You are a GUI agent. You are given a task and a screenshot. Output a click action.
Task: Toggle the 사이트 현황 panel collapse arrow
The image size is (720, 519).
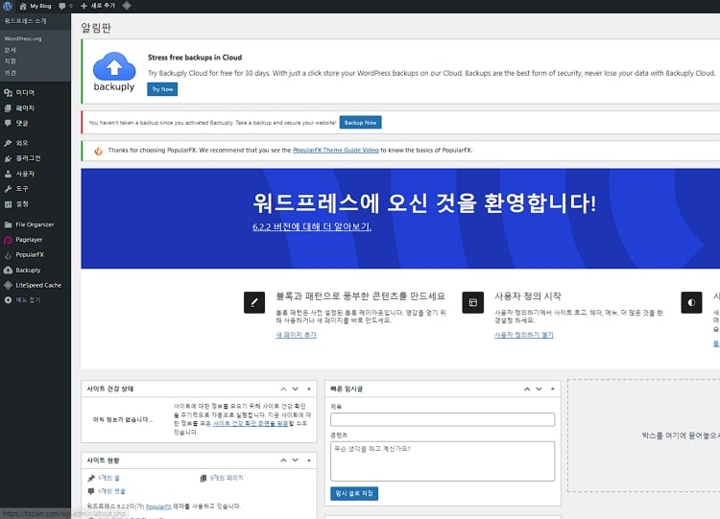tap(309, 460)
